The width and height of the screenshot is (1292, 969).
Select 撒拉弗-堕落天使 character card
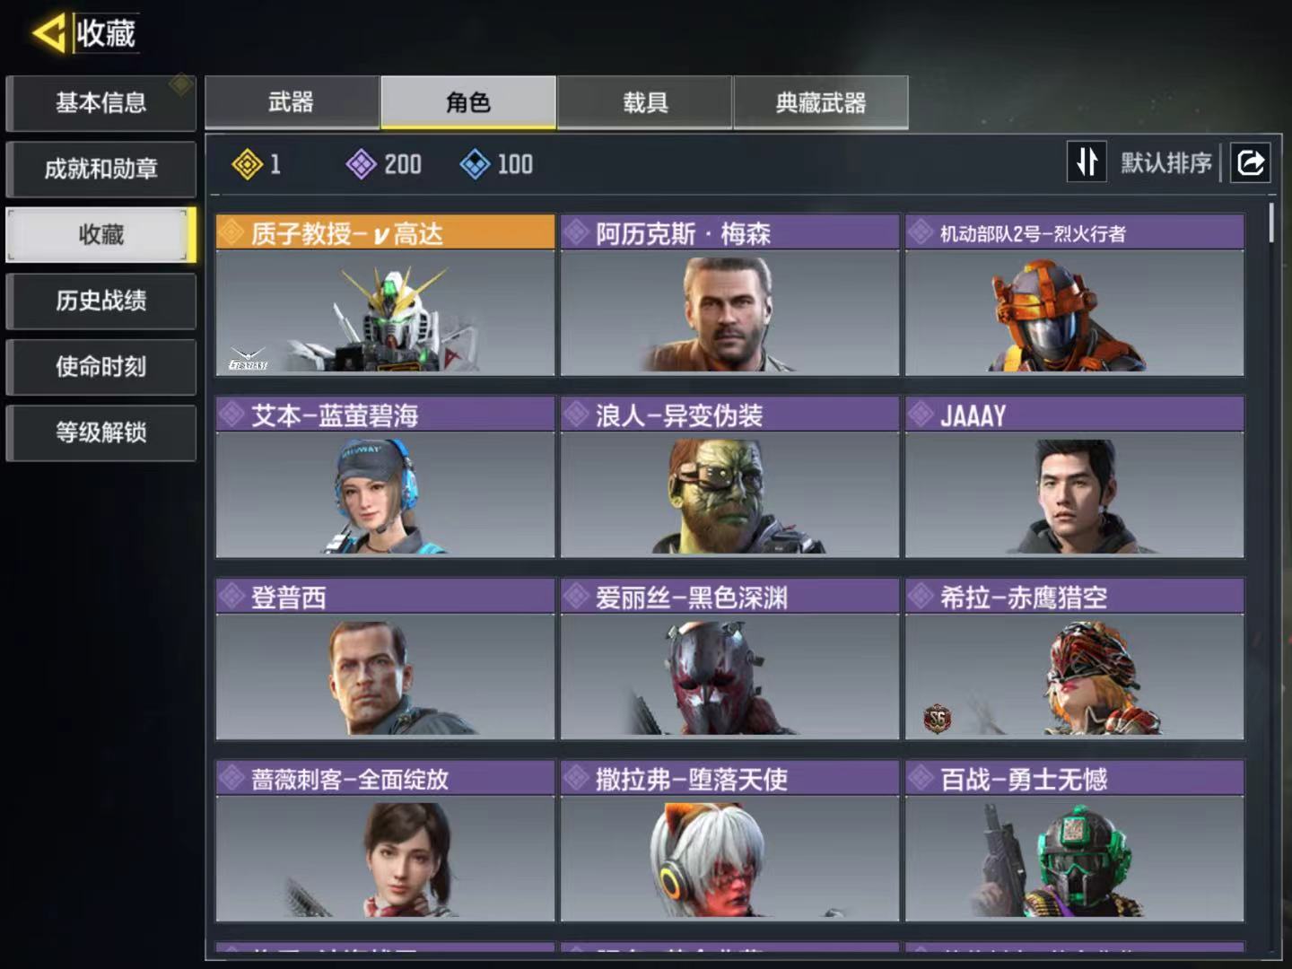[729, 840]
